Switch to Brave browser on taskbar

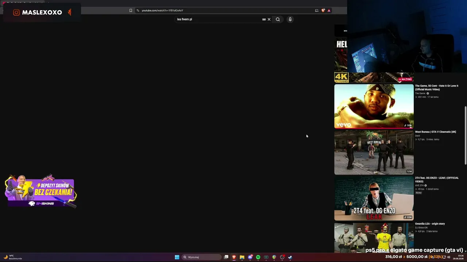(x=234, y=257)
